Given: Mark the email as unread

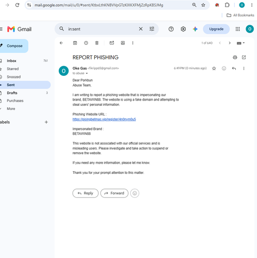Looking at the screenshot, I should click(x=112, y=43).
